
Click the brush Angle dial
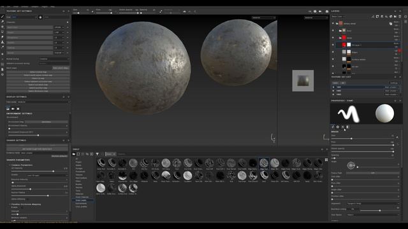point(351,165)
